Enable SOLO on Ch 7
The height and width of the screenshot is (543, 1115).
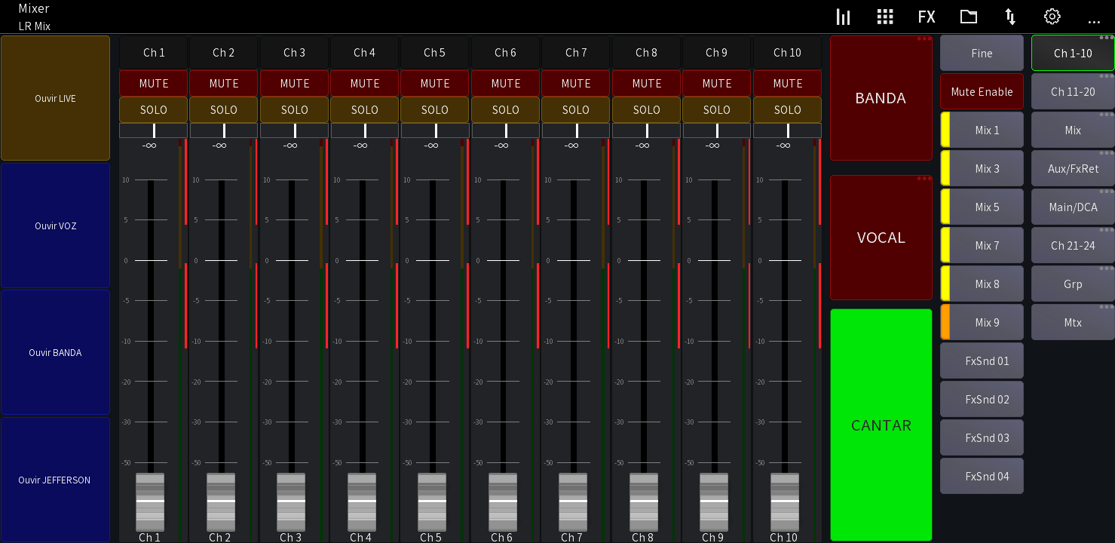(575, 109)
